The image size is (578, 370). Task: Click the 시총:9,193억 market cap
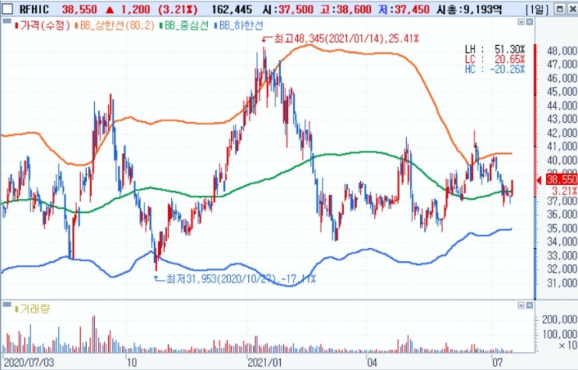pyautogui.click(x=469, y=9)
